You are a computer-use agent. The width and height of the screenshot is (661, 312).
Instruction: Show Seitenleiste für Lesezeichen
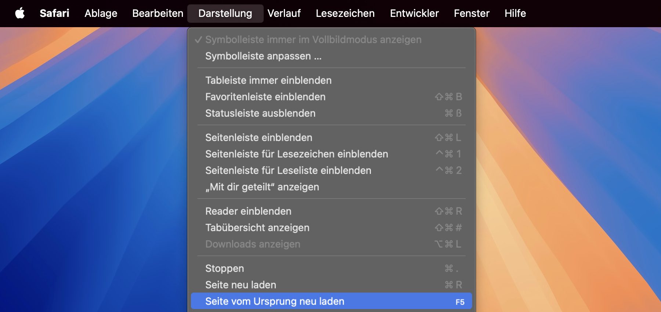[x=296, y=154]
